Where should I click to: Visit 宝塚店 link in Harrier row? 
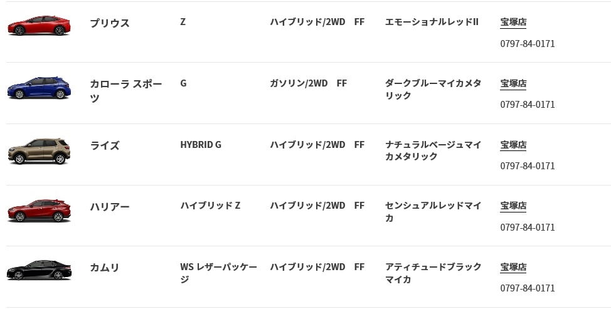point(513,206)
